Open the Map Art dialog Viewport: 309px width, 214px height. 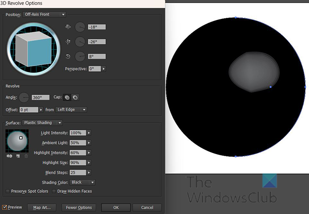click(42, 207)
